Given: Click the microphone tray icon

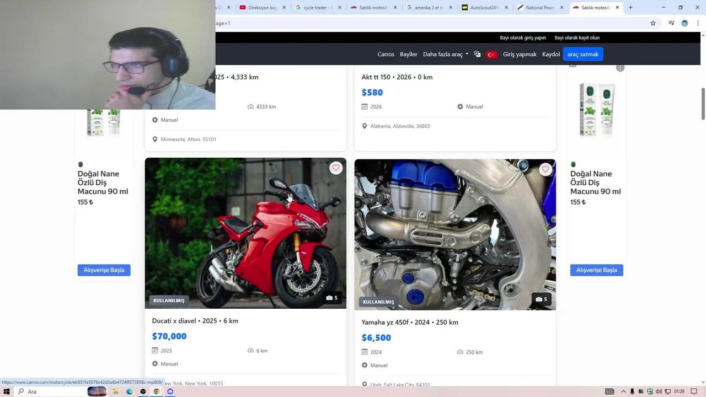Looking at the screenshot, I should pos(632,391).
